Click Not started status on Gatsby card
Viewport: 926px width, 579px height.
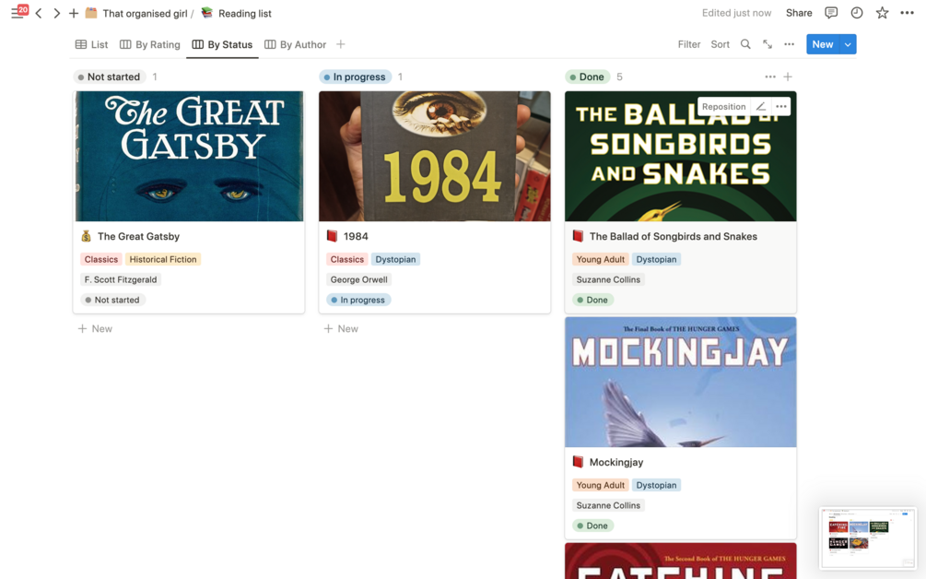[x=112, y=301]
